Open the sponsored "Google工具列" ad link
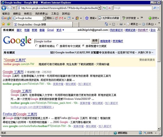 (x=15, y=60)
